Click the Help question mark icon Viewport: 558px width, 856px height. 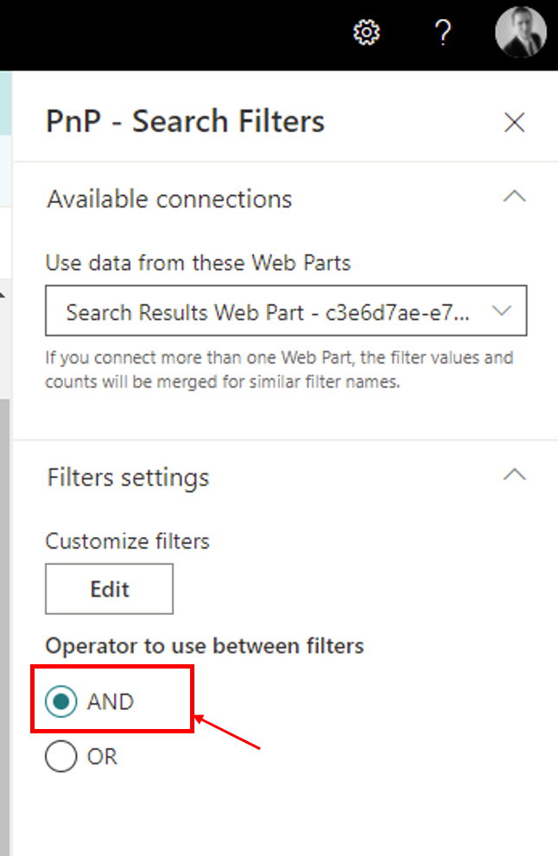443,33
